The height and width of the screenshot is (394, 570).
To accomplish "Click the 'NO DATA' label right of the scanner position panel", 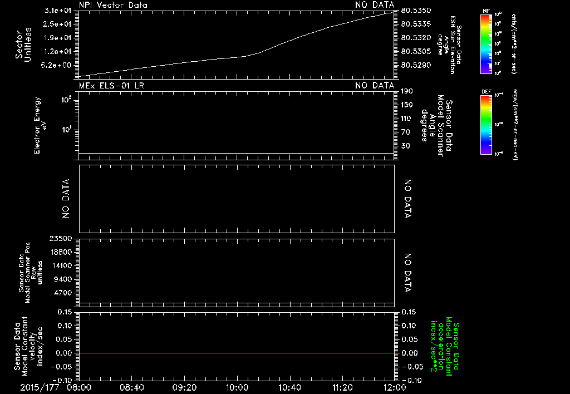I will (x=408, y=273).
